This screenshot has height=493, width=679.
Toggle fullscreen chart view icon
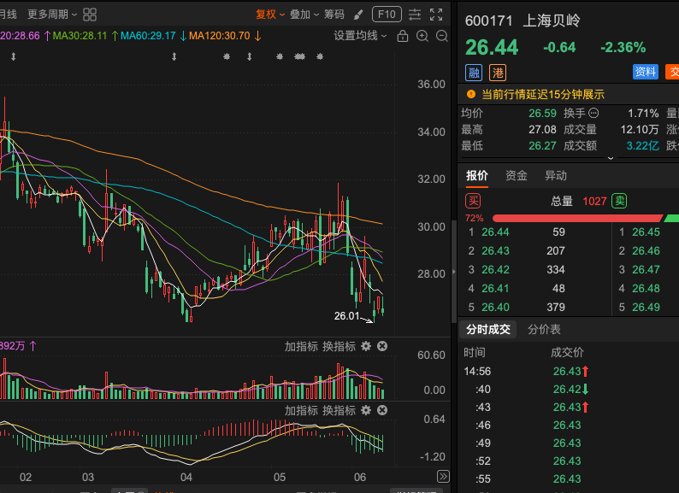436,15
